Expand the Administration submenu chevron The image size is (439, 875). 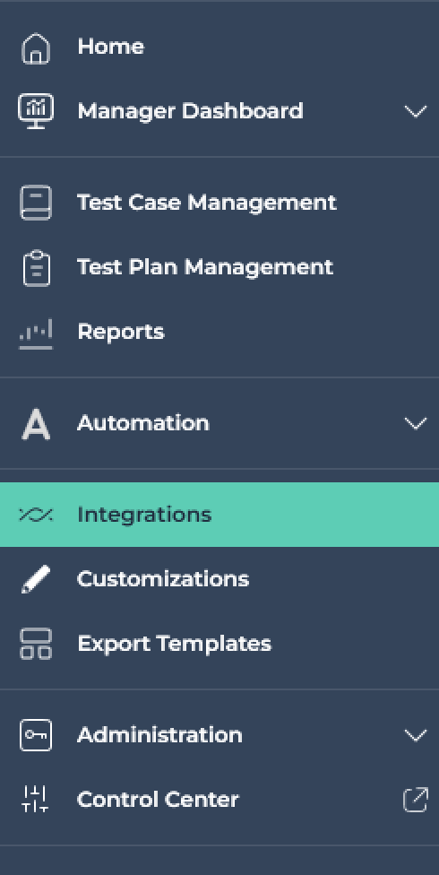pos(416,735)
